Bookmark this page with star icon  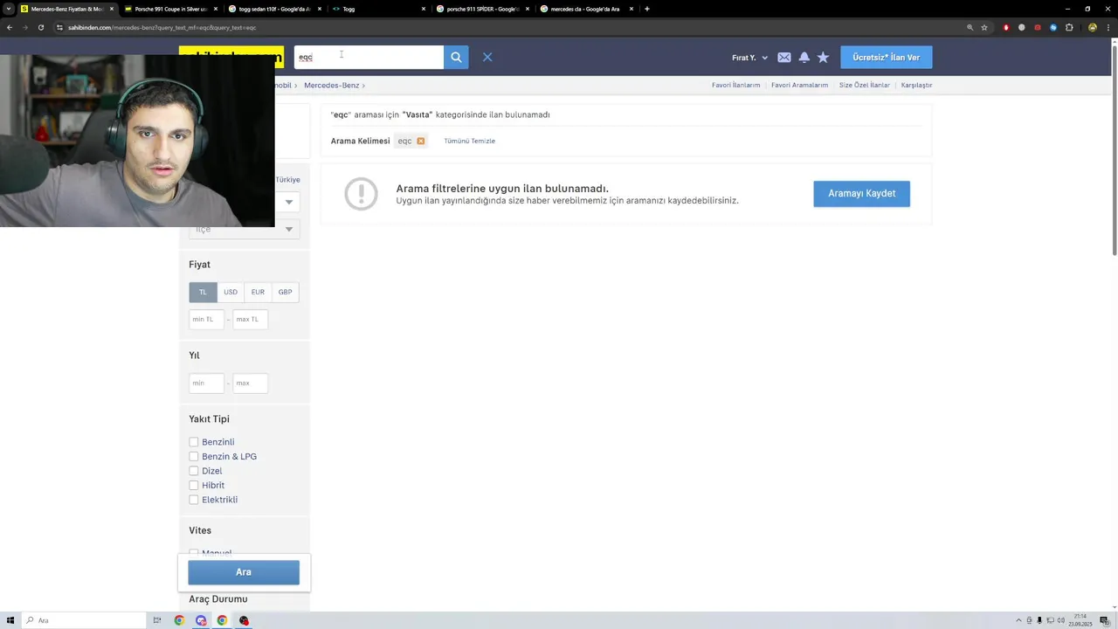(x=984, y=27)
